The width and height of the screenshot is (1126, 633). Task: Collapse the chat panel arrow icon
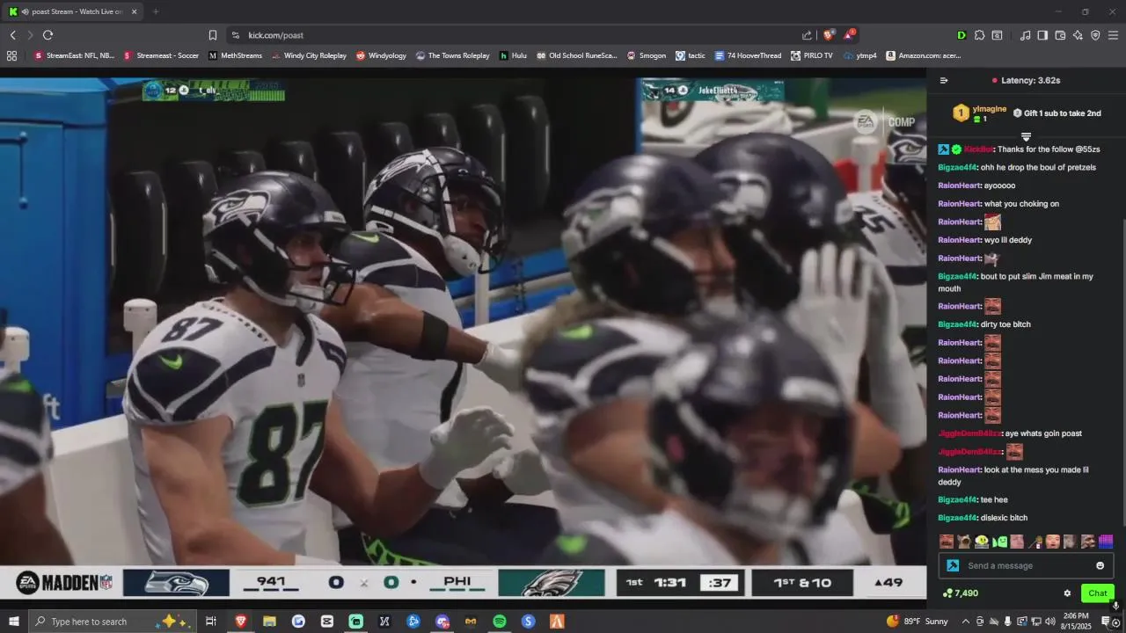(944, 80)
